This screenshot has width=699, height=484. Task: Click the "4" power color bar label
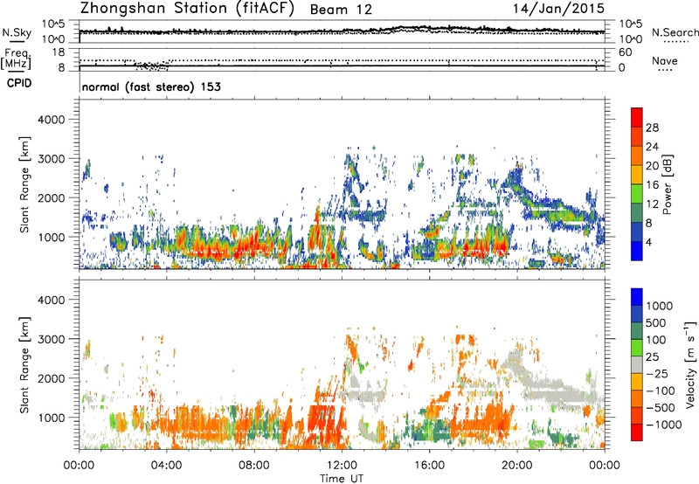click(648, 242)
